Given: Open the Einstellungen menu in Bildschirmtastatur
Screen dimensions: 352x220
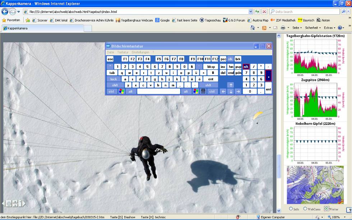Looking at the screenshot, I should point(140,52).
